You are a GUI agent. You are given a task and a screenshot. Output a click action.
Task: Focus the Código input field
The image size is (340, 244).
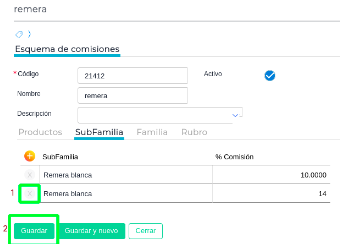(132, 76)
